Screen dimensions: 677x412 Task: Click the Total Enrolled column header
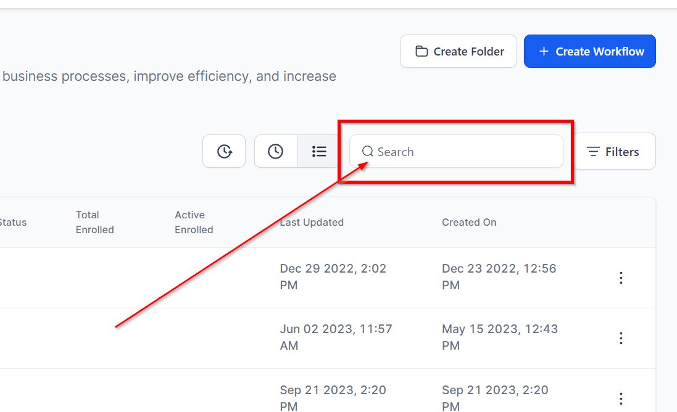[95, 222]
